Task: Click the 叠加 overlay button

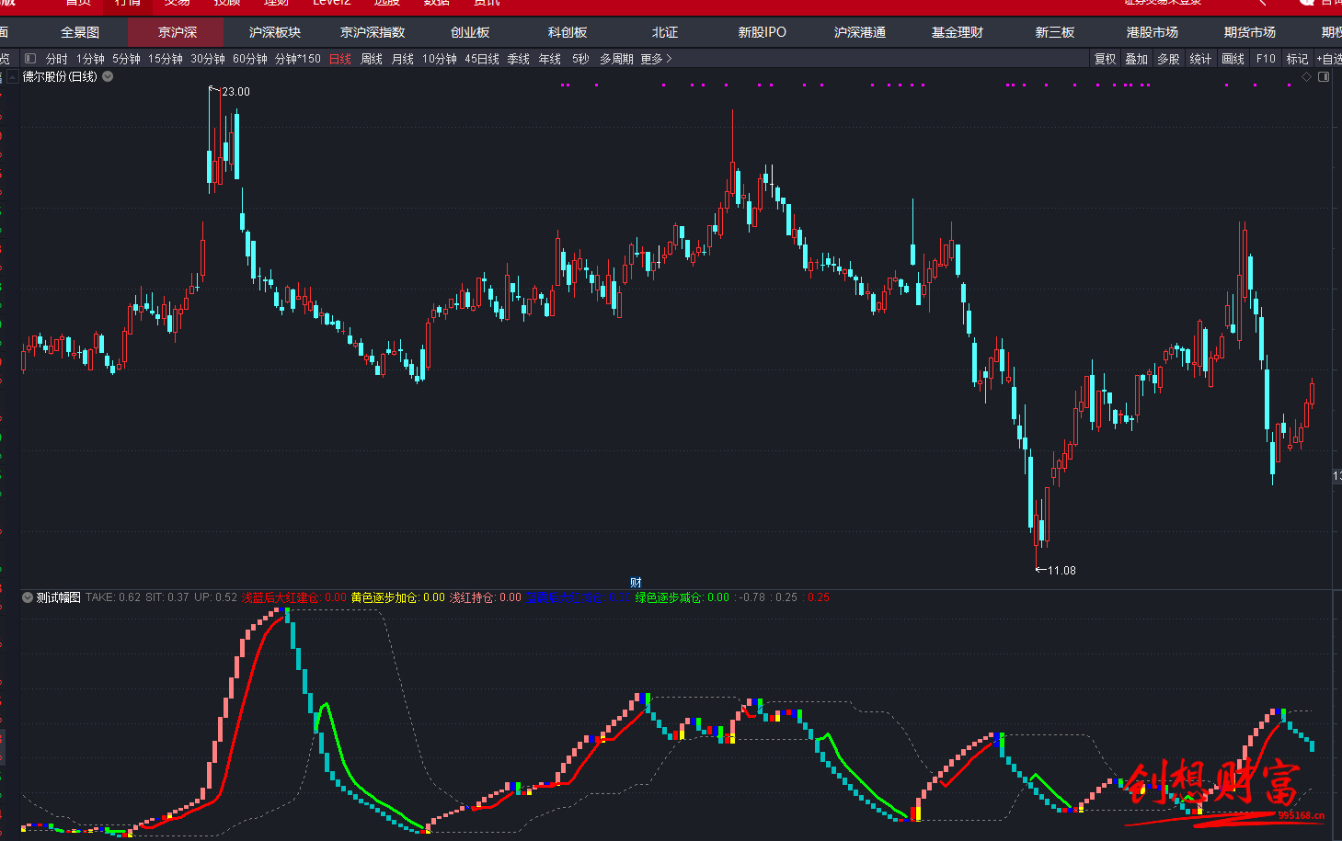Action: 1137,59
